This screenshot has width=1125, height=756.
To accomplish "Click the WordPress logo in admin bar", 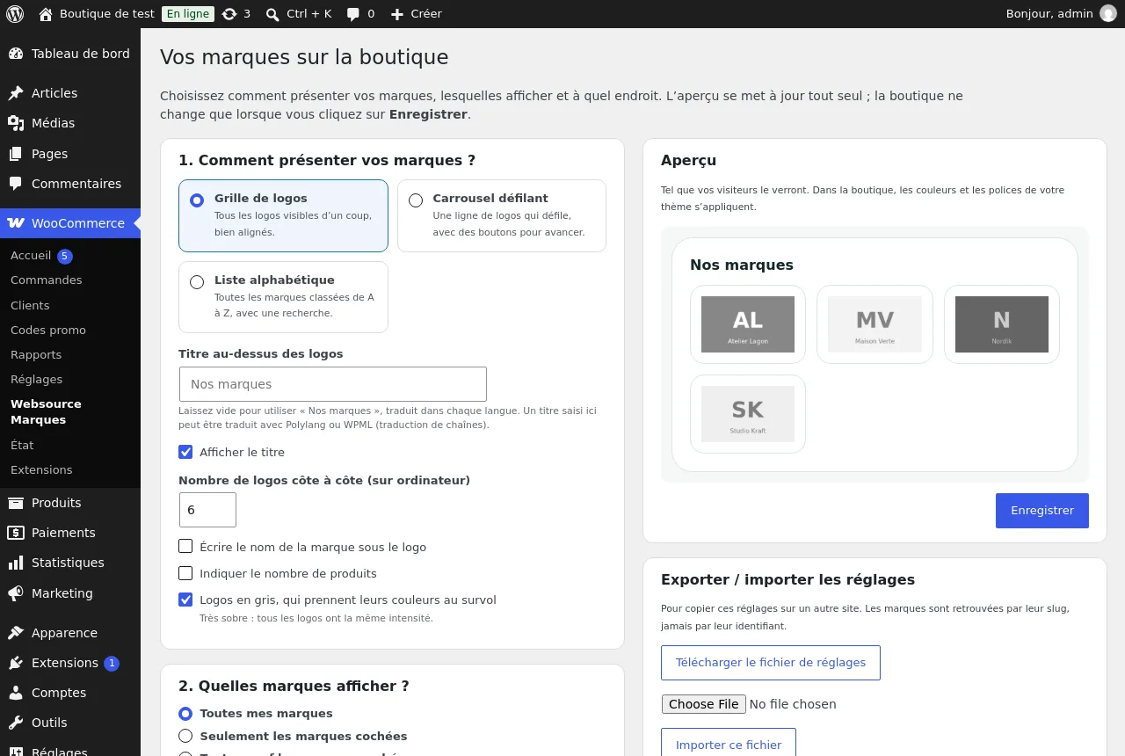I will (15, 14).
